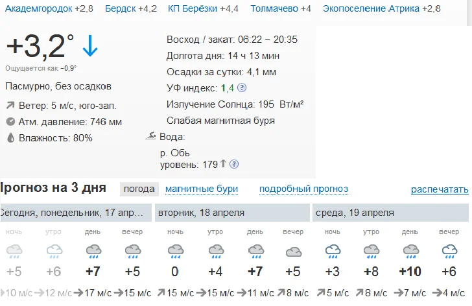Click Tuesday night cloud weather icon
Image resolution: width=472 pixels, height=306 pixels.
tap(175, 250)
